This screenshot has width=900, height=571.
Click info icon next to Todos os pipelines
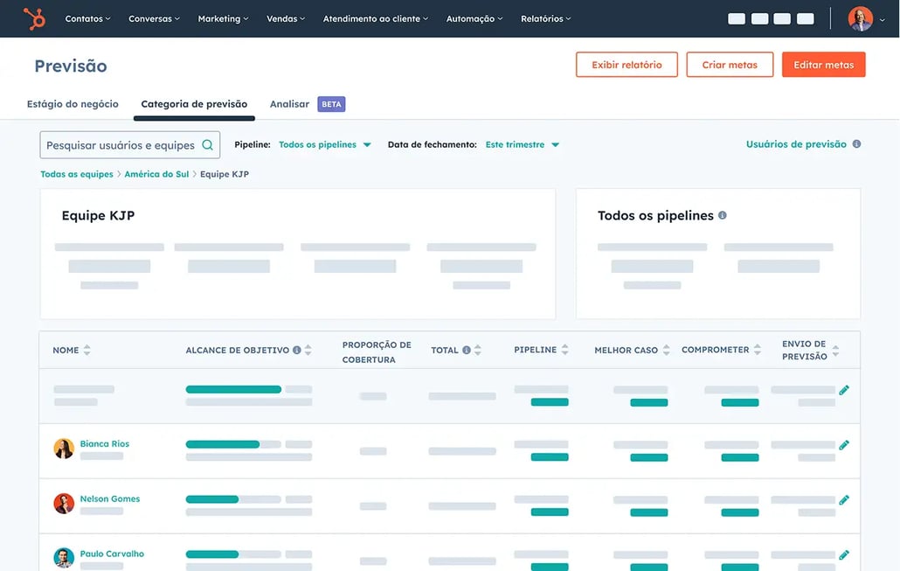click(723, 215)
